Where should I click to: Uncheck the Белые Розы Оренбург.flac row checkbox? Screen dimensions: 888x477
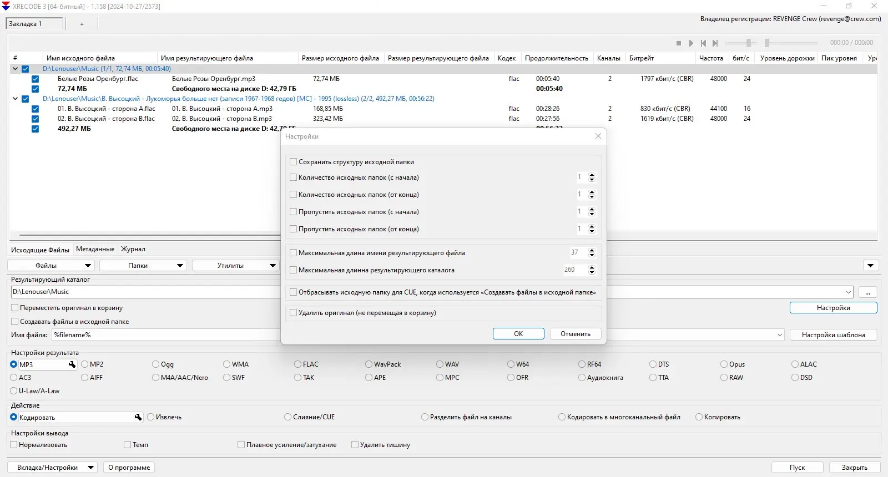(x=35, y=79)
